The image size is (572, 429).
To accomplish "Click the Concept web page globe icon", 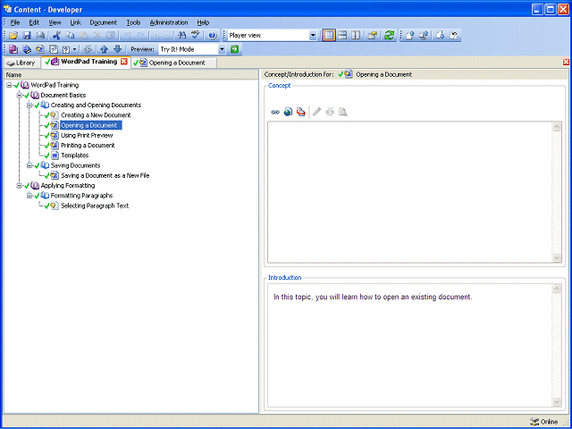I will (288, 112).
